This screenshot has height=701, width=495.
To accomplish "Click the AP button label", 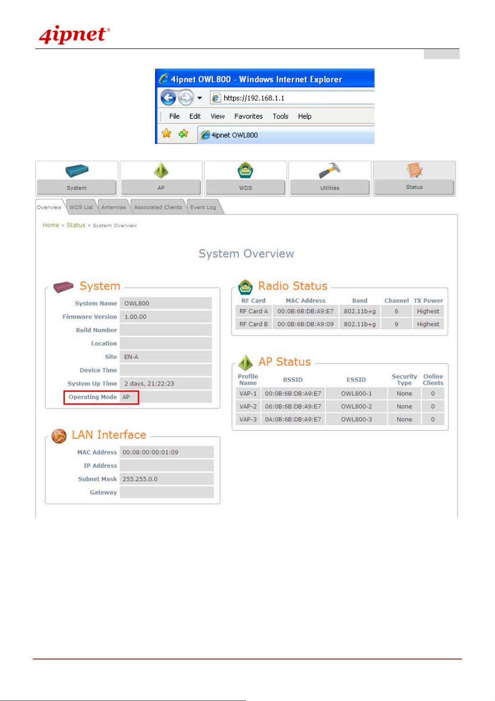I will (x=161, y=188).
